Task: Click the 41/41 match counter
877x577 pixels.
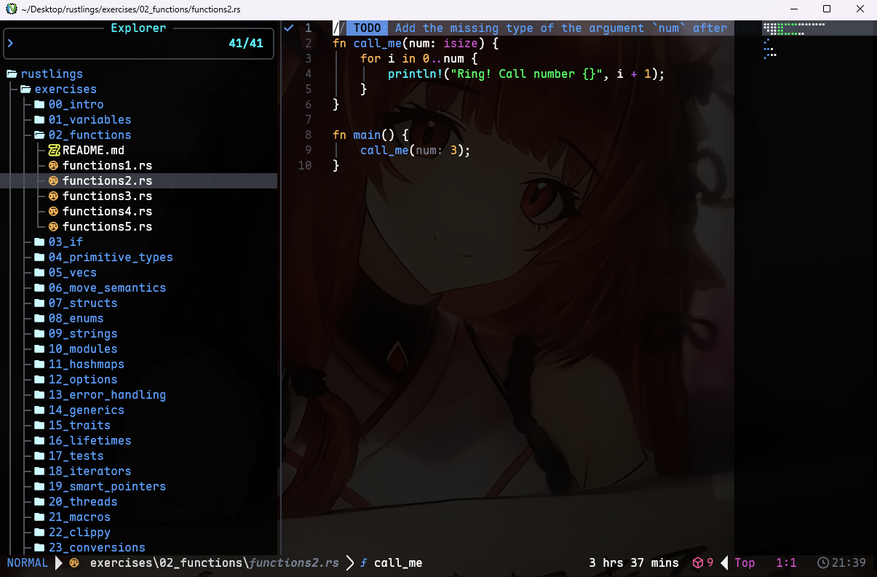Action: tap(246, 44)
